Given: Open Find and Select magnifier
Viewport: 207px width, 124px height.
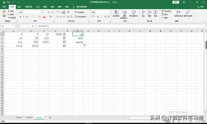Looking at the screenshot, I should point(188,14).
